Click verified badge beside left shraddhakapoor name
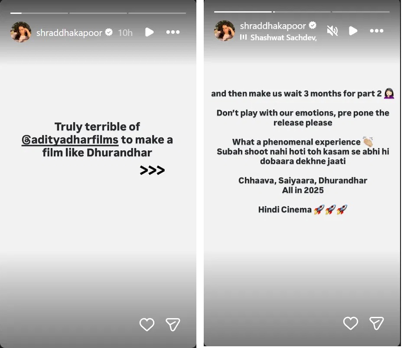 109,32
